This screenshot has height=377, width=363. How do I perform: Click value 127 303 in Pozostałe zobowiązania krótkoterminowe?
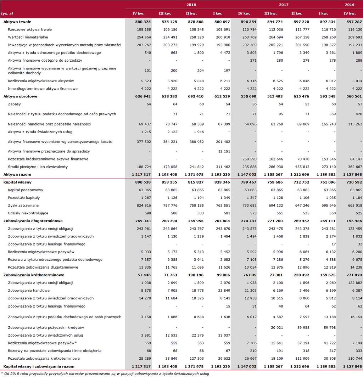pos(196,359)
